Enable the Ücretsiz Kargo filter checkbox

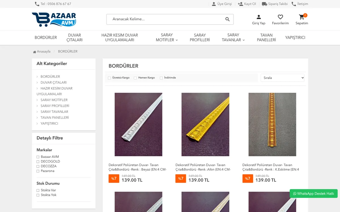click(x=109, y=78)
